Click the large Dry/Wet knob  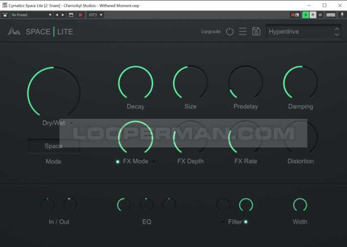(54, 92)
